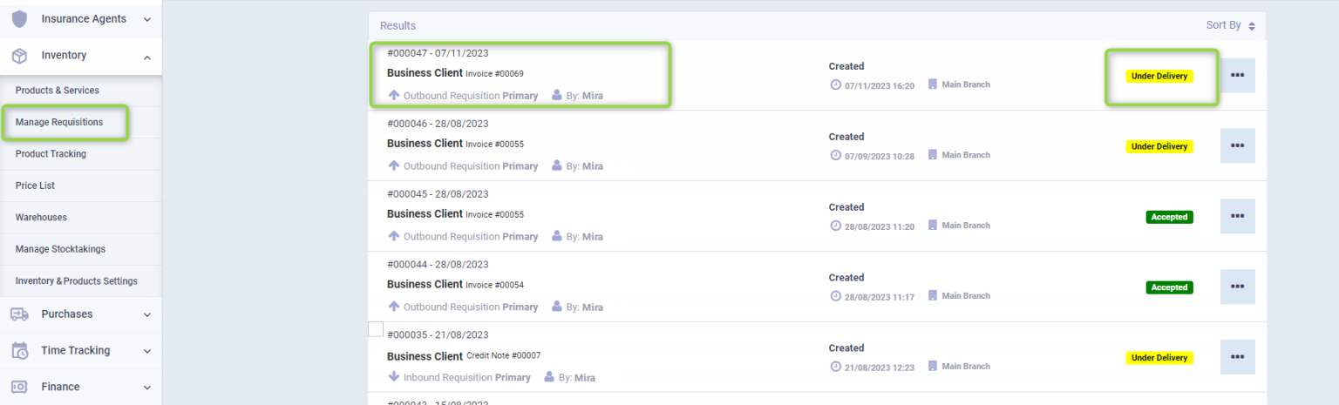The image size is (1339, 405).
Task: Expand the Insurance Agents chevron
Action: pyautogui.click(x=146, y=19)
